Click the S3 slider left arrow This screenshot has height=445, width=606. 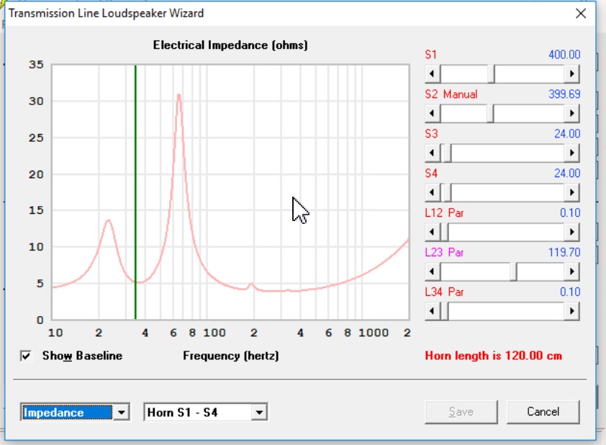tap(432, 153)
